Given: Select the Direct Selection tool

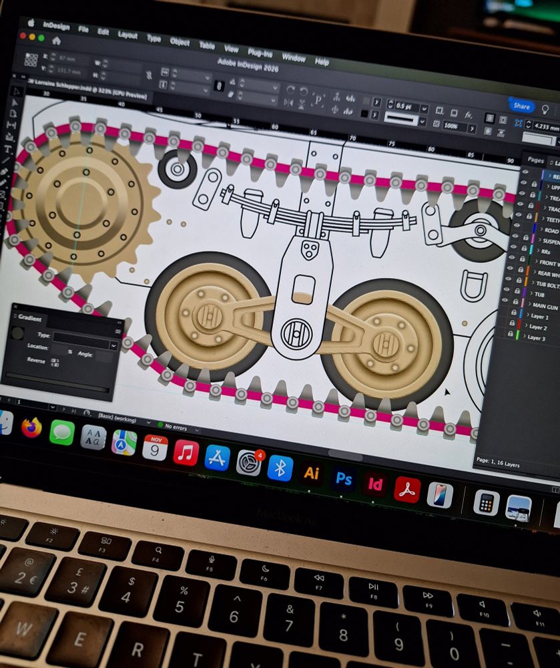Looking at the screenshot, I should (15, 103).
